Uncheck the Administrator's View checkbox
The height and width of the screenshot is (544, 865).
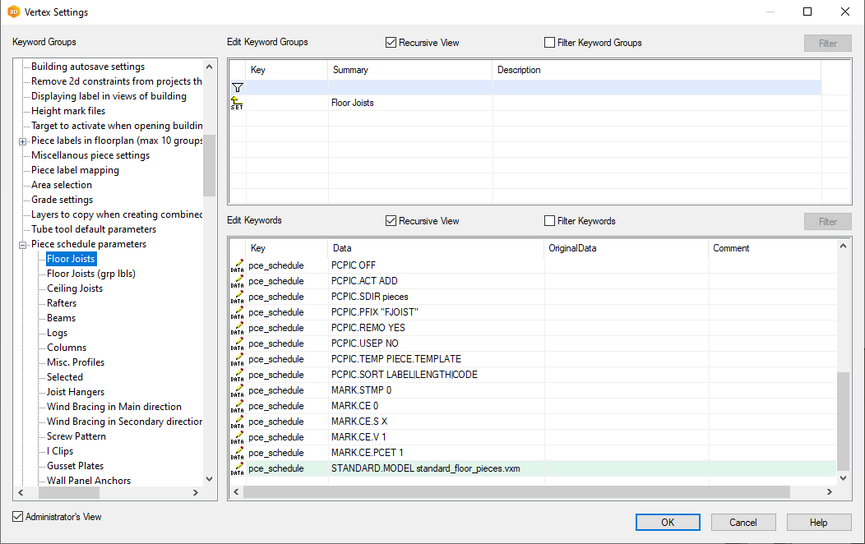pos(18,517)
